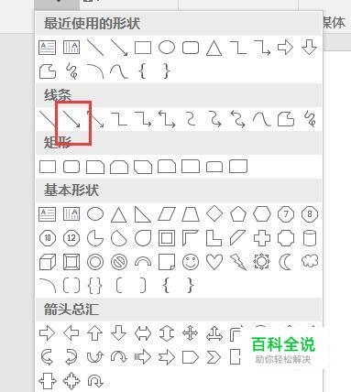Select the heart shape
This screenshot has width=351, height=392.
point(214,262)
